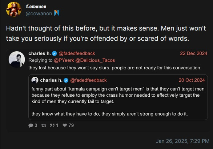Open Cowanon's profile avatar
Screen dimensions: 213x149
pyautogui.click(x=13, y=9)
